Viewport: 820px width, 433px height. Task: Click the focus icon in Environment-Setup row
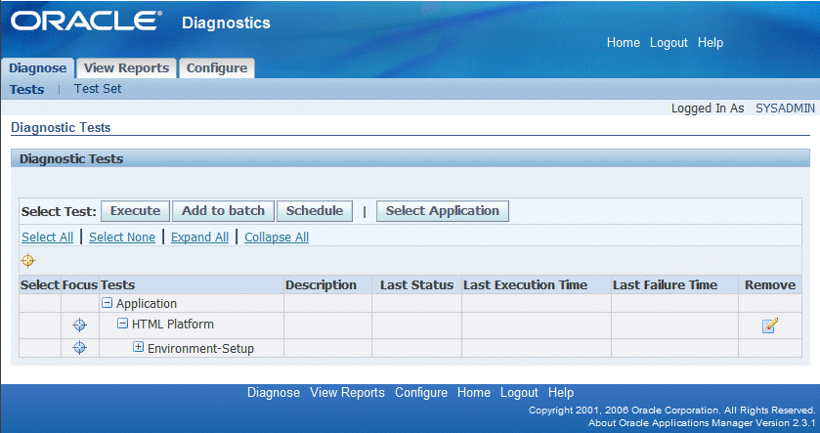(79, 347)
